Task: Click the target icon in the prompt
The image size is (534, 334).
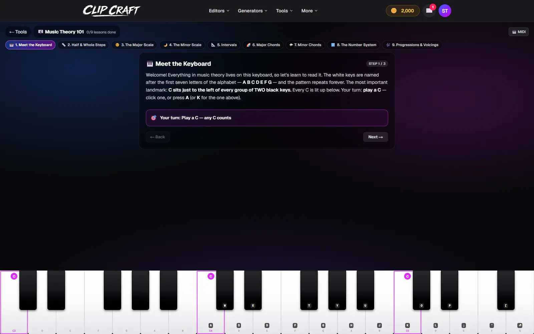Action: tap(154, 118)
